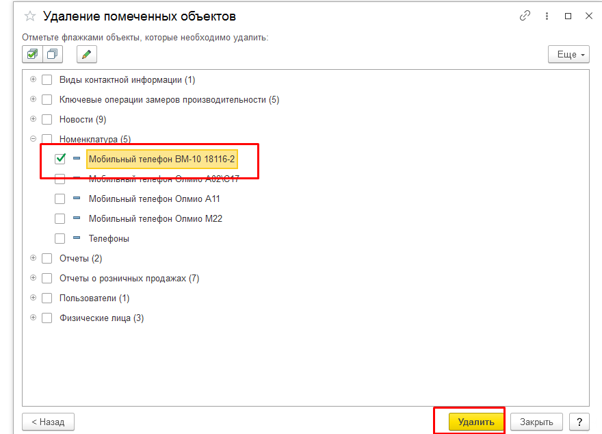Tick the Отчеты (2) checkbox
The width and height of the screenshot is (602, 434).
[47, 259]
